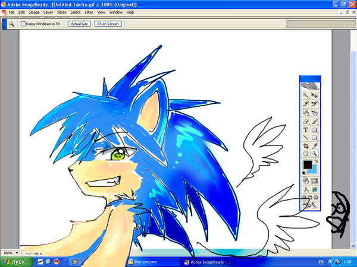Switch to standard screen mode
This screenshot has height=267, width=357.
[x=304, y=198]
